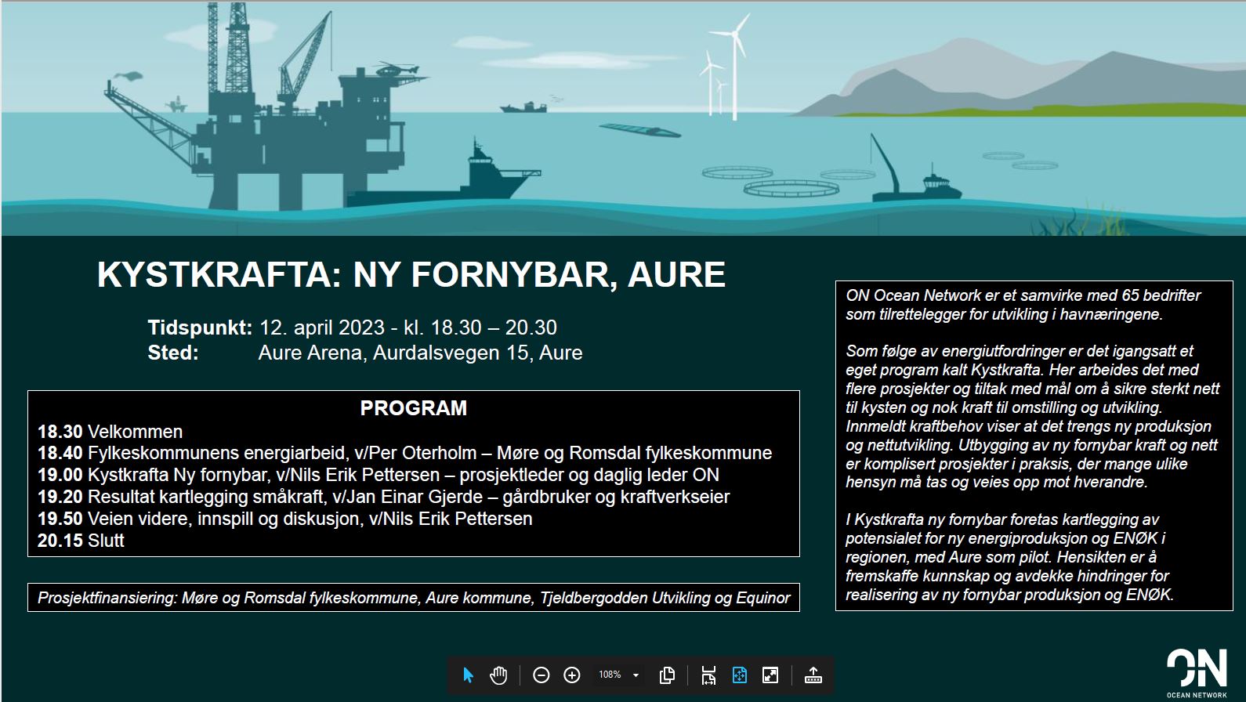Click the '18.30 Velkommen' line
Screen dimensions: 1246x702
pos(110,432)
